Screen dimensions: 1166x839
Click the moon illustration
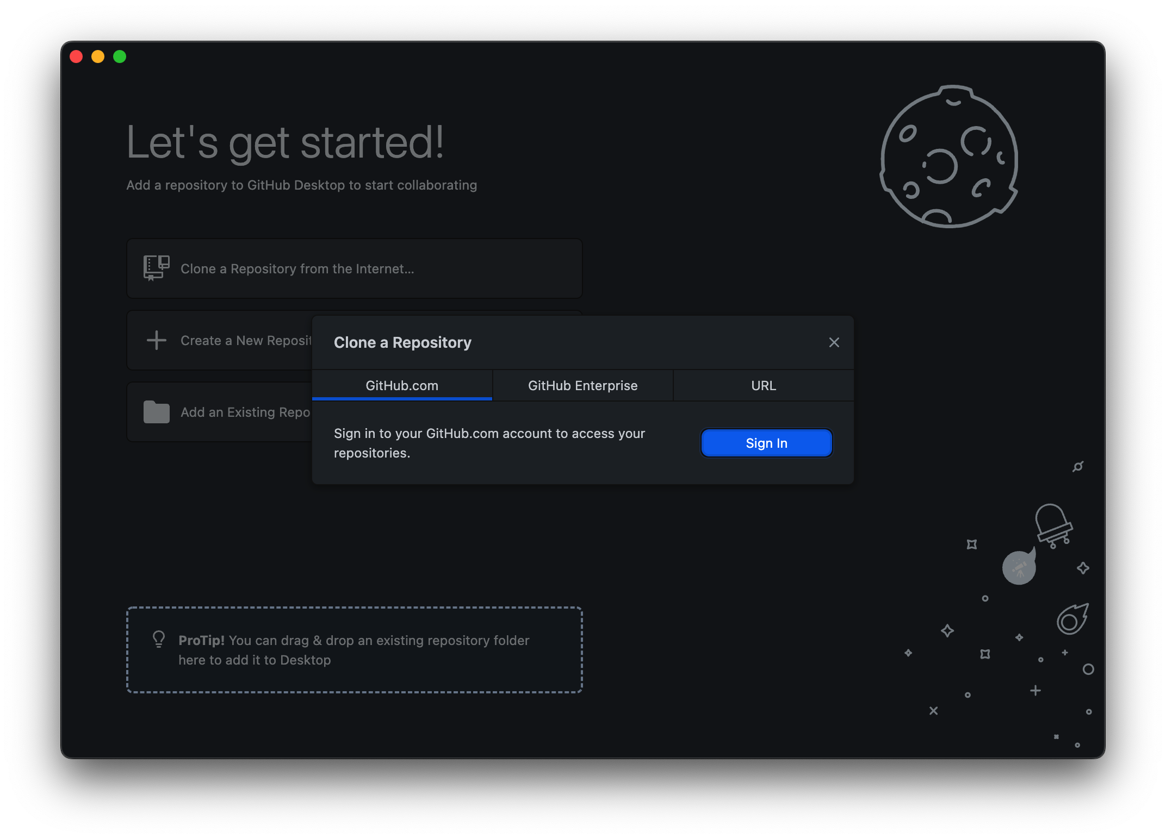pos(949,156)
